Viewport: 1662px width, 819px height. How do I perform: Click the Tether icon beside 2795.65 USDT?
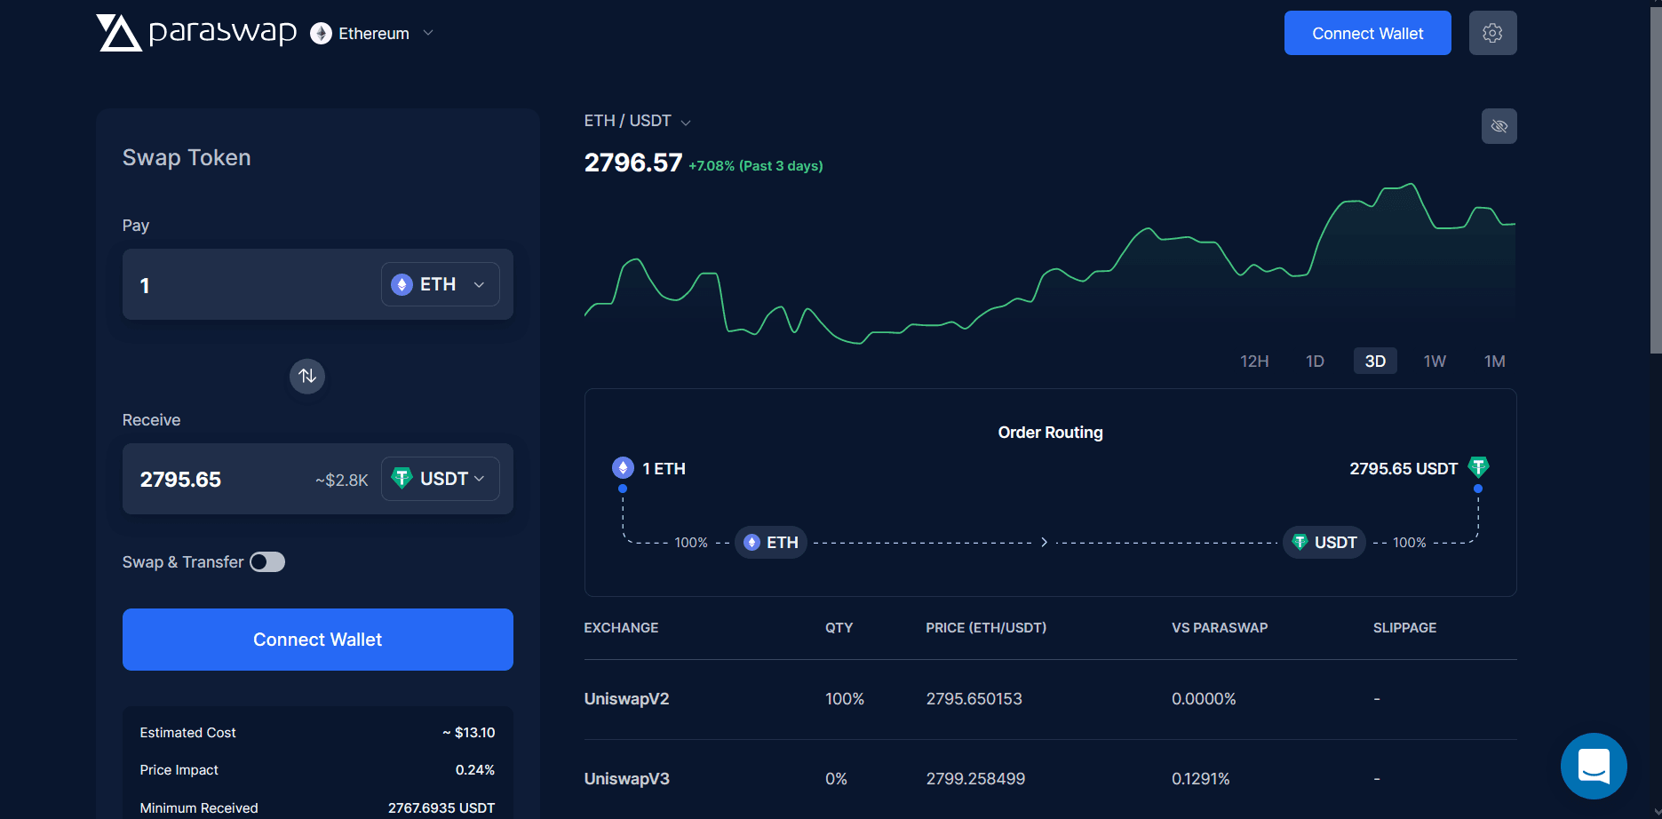[x=1478, y=467]
